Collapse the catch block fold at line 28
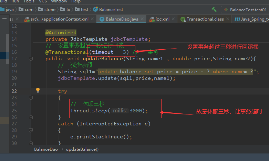 point(31,130)
